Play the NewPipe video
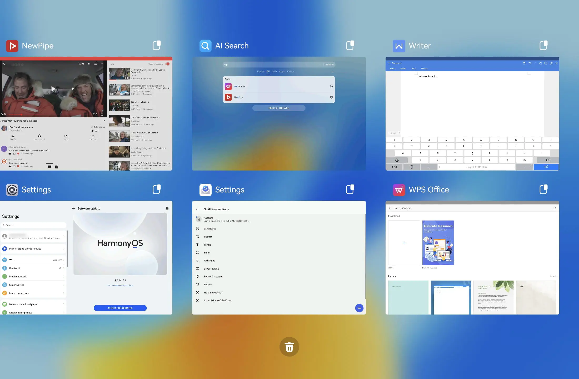Image resolution: width=579 pixels, height=379 pixels. pyautogui.click(x=53, y=89)
